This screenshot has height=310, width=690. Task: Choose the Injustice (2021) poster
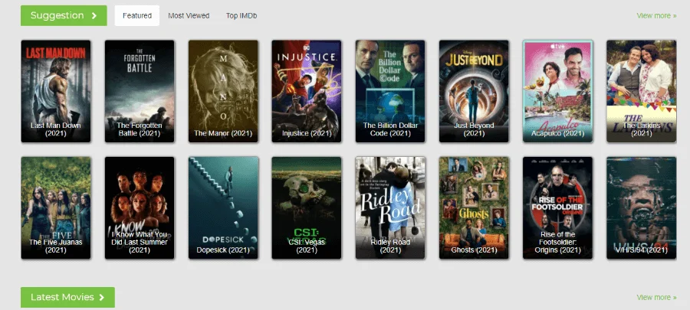click(x=307, y=91)
